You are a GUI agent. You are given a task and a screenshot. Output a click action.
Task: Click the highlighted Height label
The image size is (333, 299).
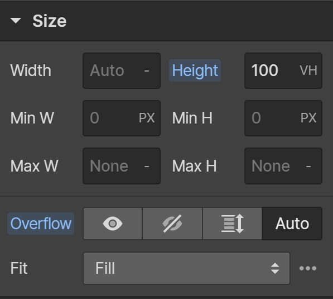(x=195, y=70)
